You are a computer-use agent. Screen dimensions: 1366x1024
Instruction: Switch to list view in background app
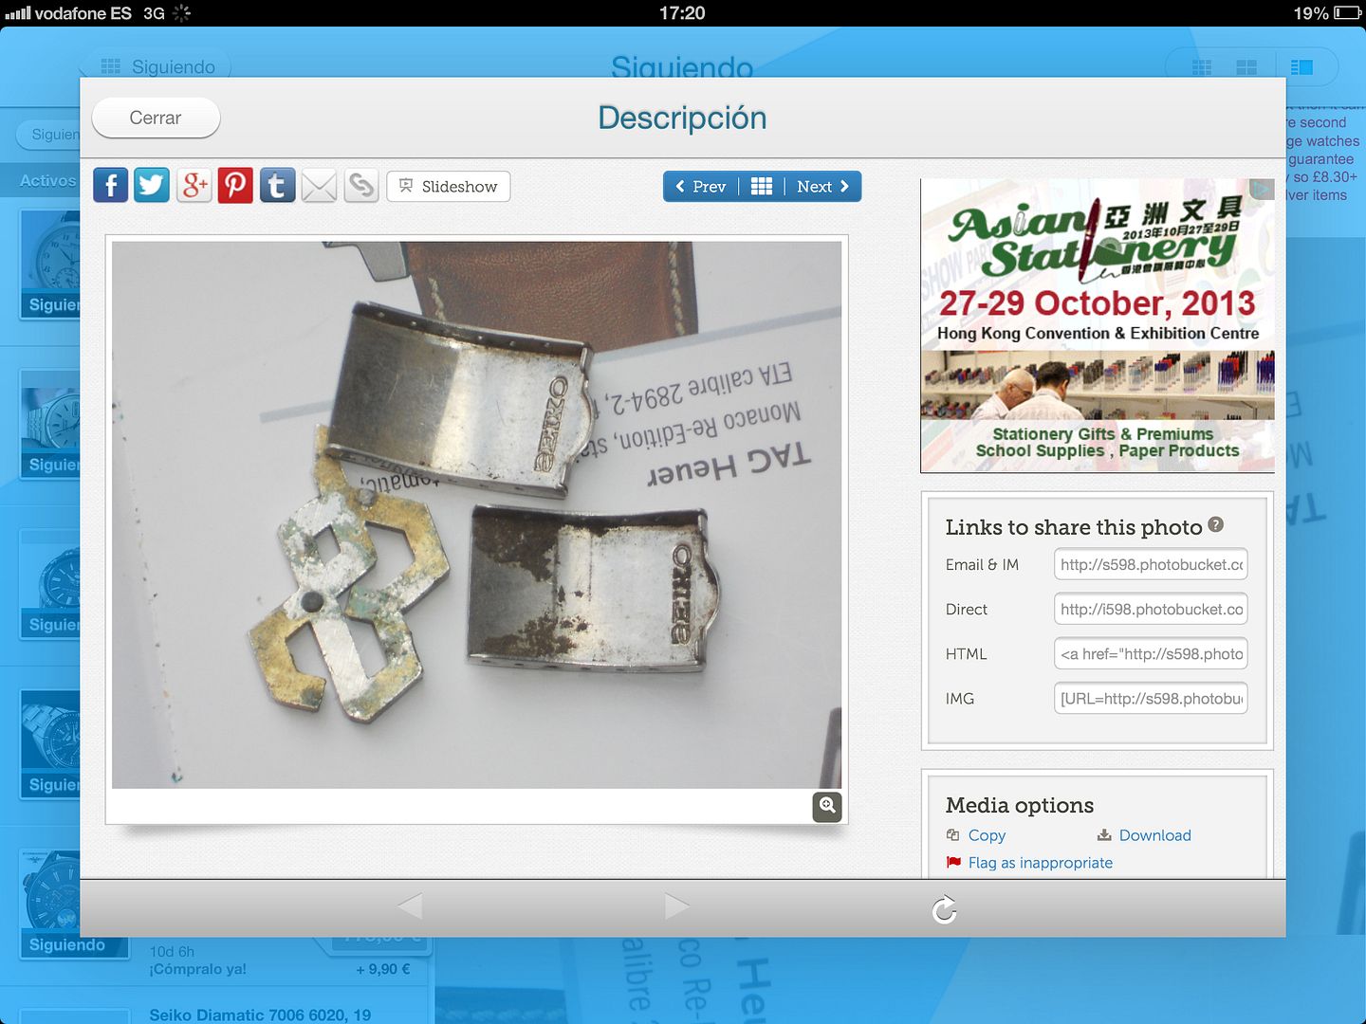point(1301,67)
